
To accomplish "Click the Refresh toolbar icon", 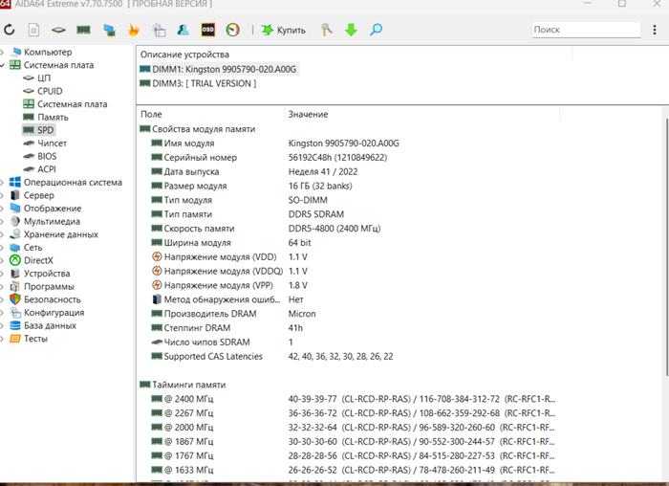I will 10,30.
